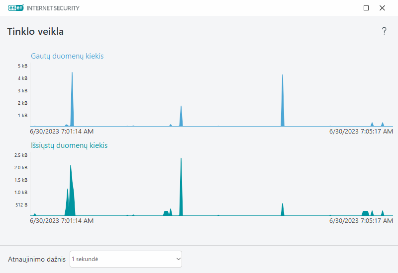Click the Išsiųstų duomenų kiekis chart title
The image size is (398, 273).
point(69,145)
